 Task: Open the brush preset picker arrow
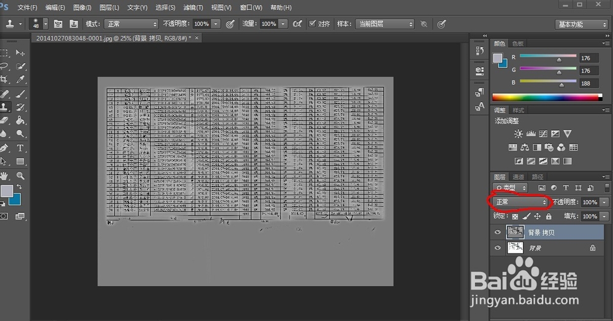pyautogui.click(x=45, y=24)
